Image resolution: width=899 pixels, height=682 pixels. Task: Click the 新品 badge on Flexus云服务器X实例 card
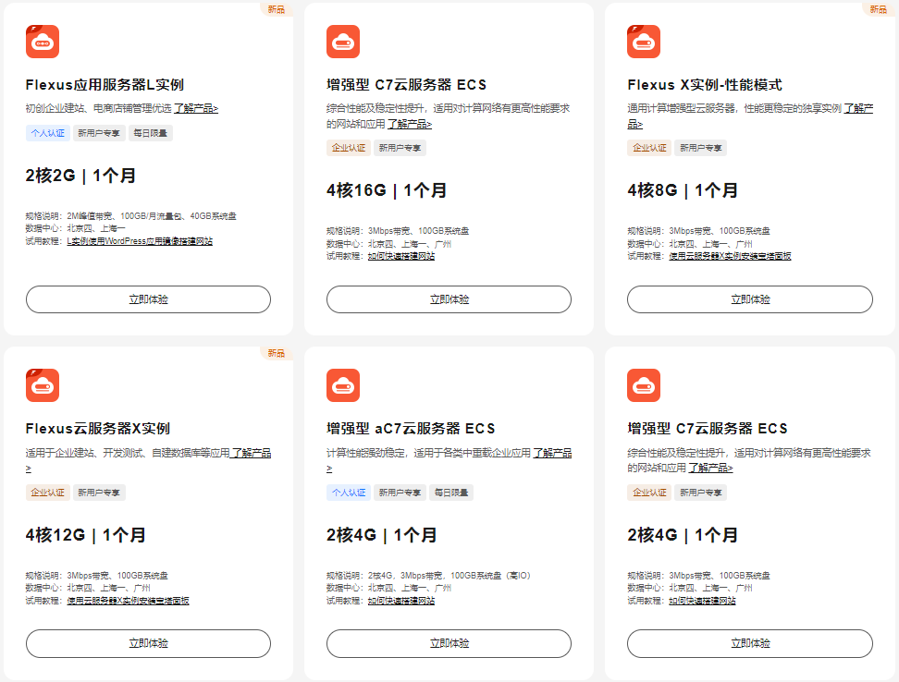click(x=277, y=353)
